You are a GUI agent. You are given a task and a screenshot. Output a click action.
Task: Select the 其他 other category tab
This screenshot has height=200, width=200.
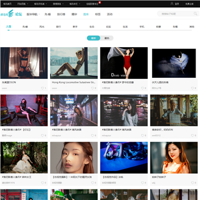[192, 27]
